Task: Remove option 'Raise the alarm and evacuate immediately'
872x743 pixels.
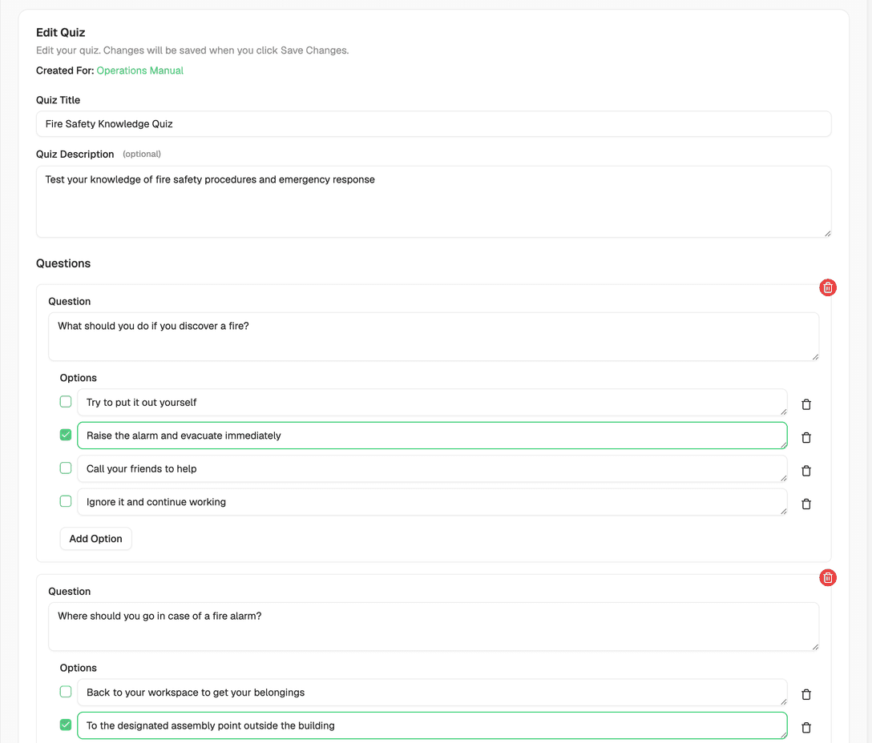Action: (x=805, y=437)
